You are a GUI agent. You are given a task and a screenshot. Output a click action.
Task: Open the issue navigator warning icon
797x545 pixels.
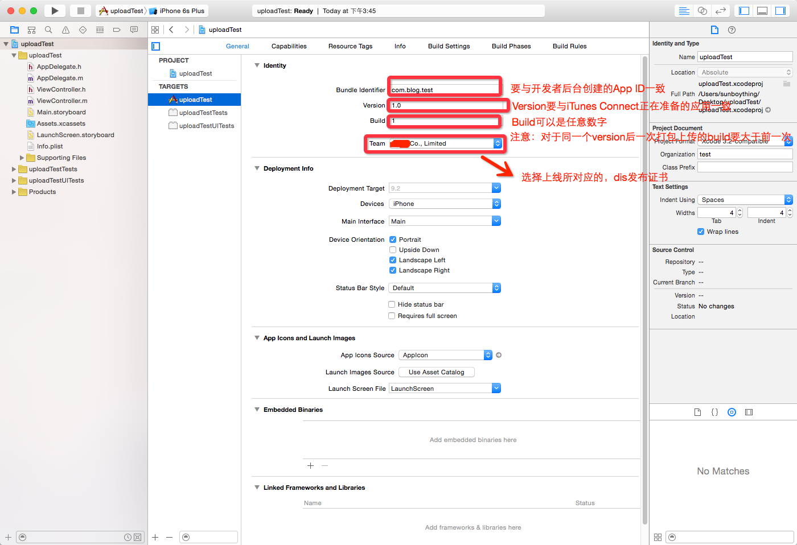(65, 30)
